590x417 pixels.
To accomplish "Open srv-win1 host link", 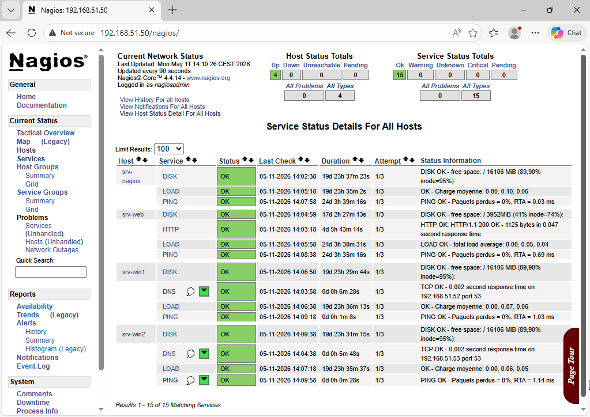I will [134, 272].
